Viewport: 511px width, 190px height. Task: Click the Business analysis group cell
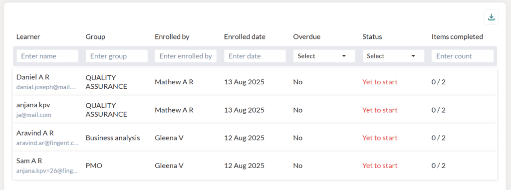[x=113, y=138]
